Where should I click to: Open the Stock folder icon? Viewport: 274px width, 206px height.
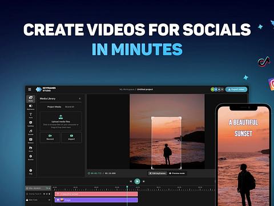pos(31,149)
